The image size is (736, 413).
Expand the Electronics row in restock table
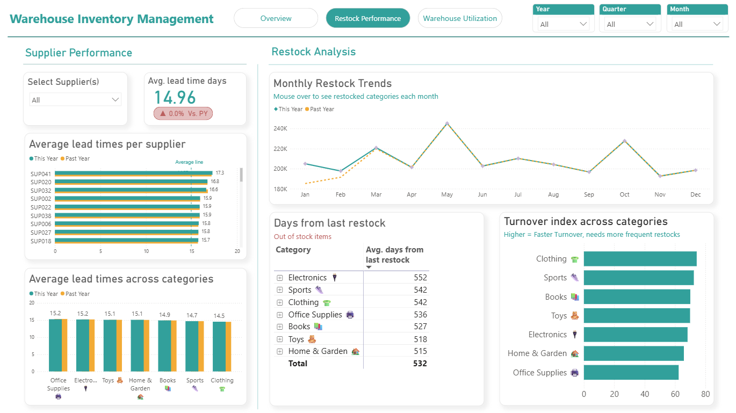pos(279,278)
